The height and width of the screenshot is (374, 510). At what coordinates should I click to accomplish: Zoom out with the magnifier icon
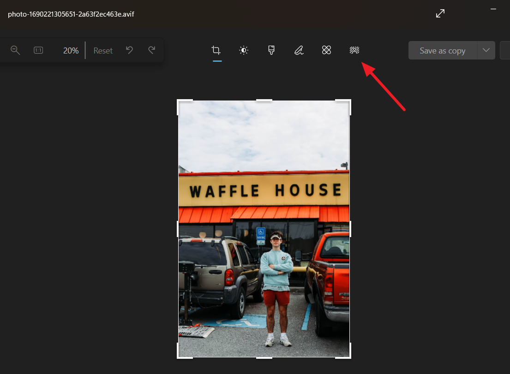click(x=15, y=50)
